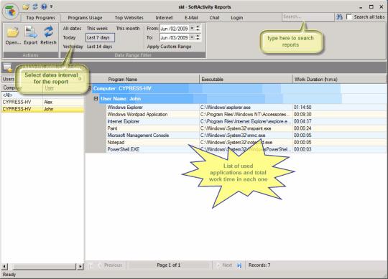Image resolution: width=388 pixels, height=279 pixels.
Task: Switch to the Top Programs tab
Action: [40, 18]
